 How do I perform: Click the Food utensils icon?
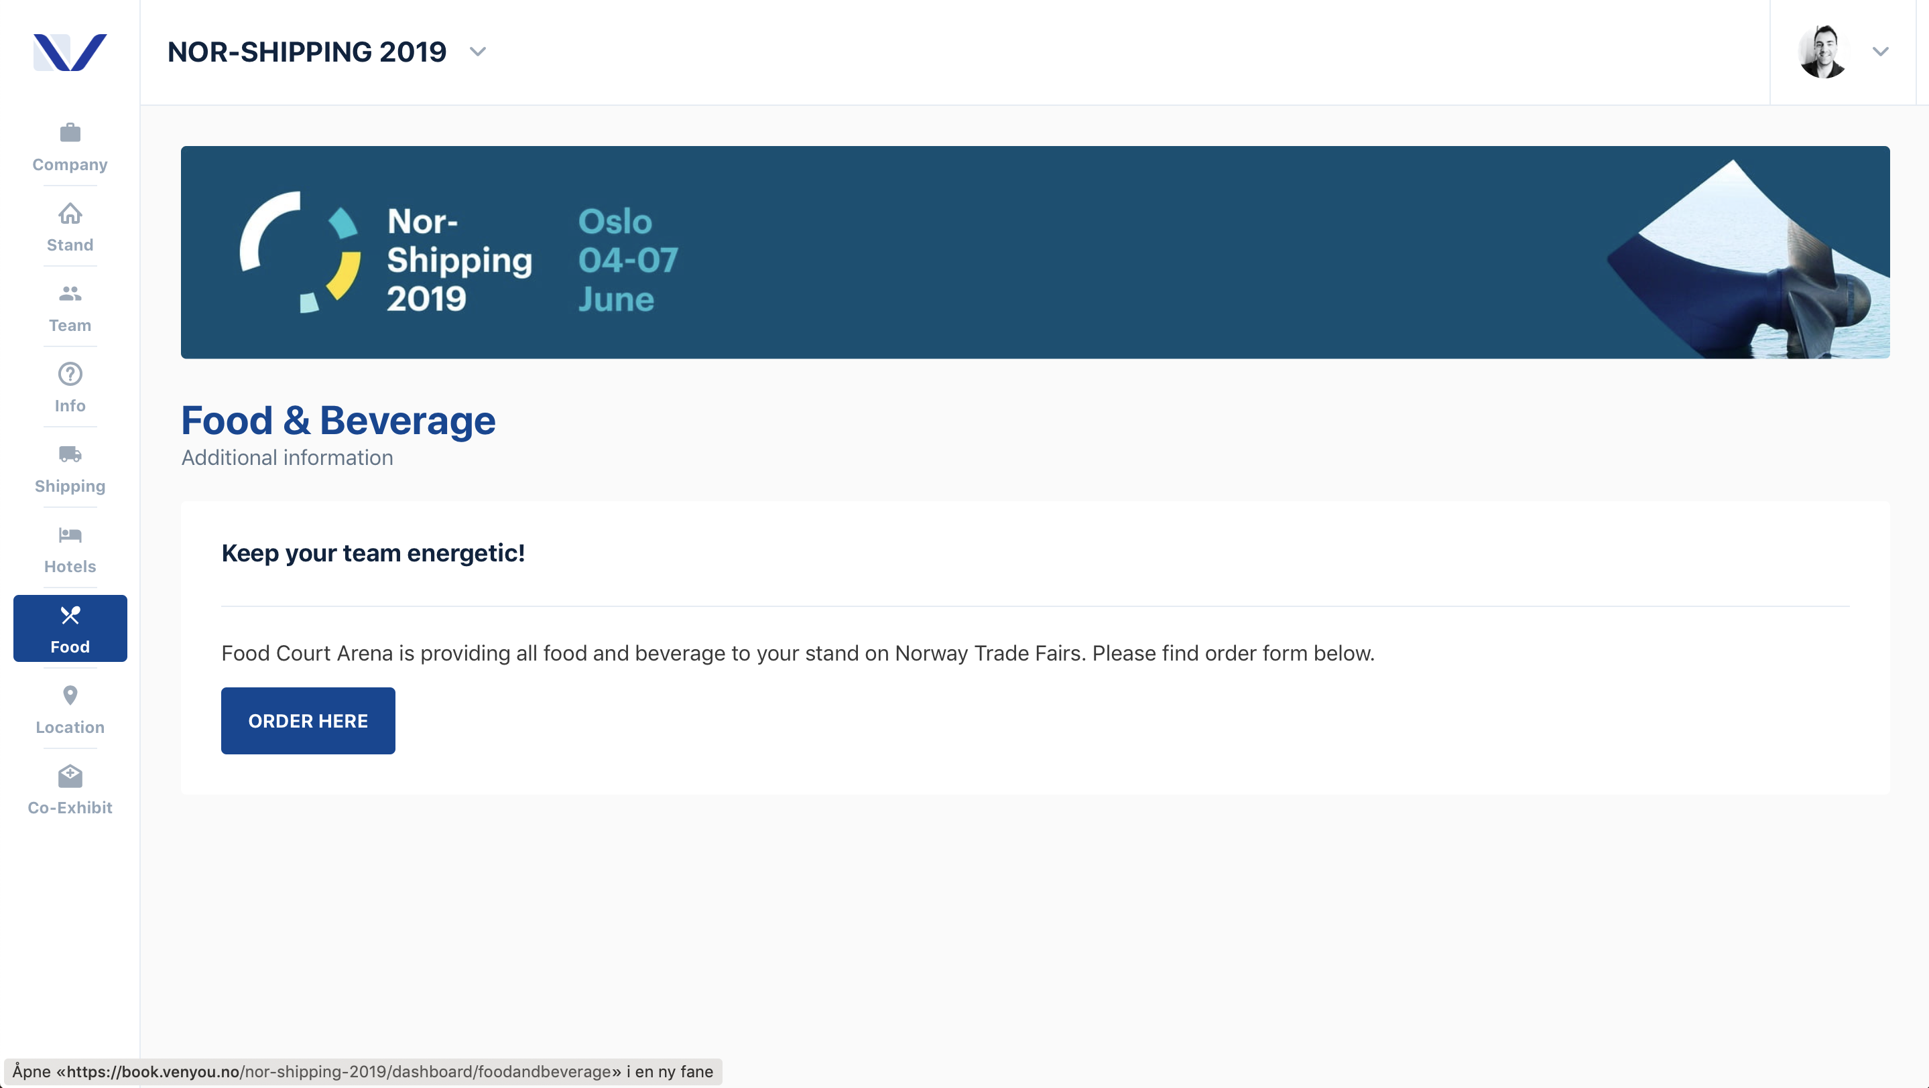coord(70,615)
